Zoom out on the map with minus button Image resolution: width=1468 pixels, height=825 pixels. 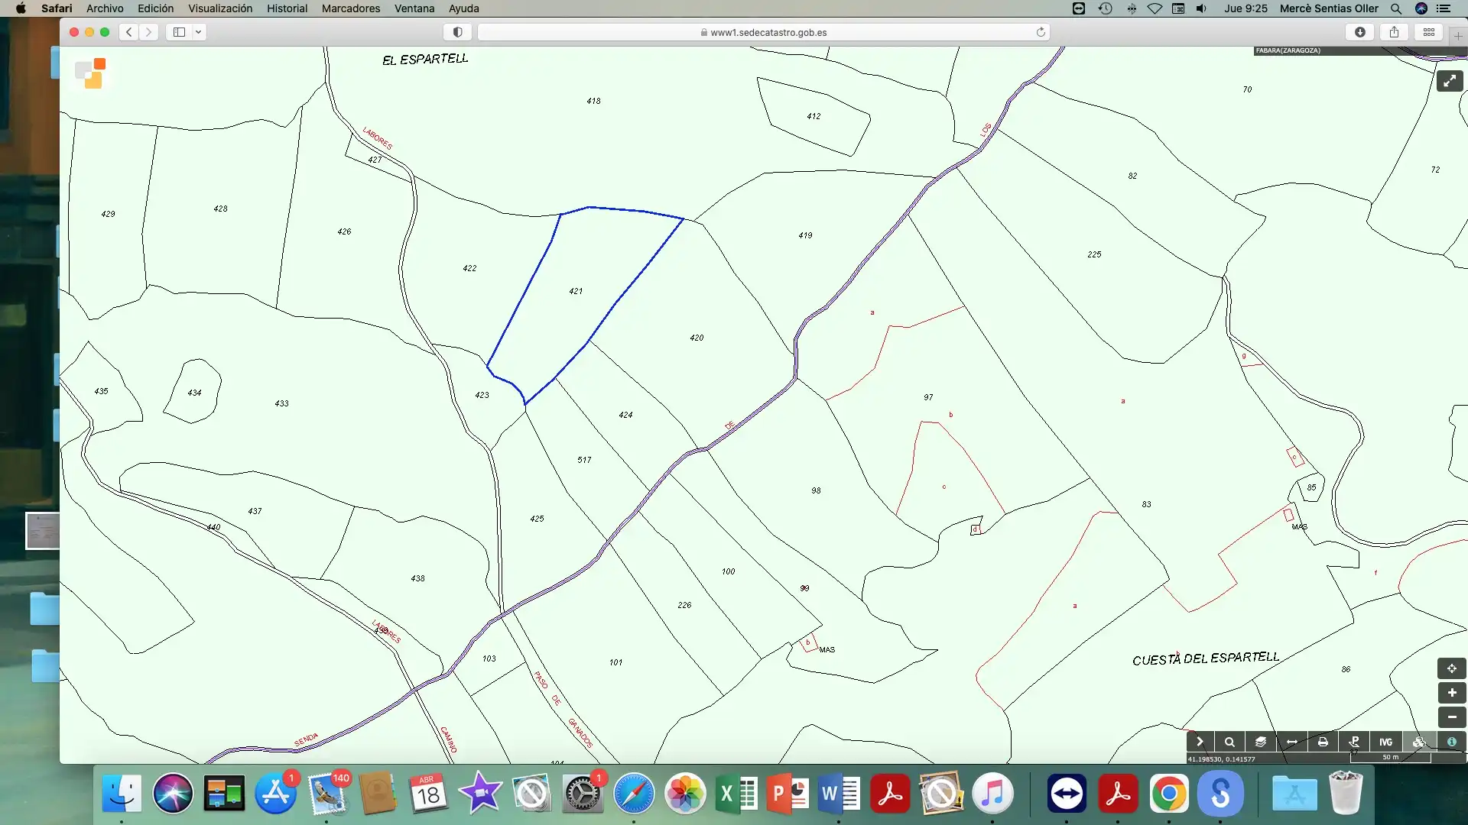point(1452,717)
